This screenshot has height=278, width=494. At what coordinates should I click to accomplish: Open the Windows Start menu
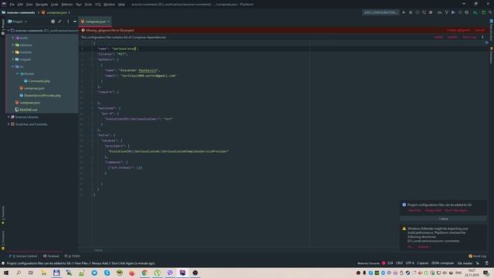coord(6,273)
